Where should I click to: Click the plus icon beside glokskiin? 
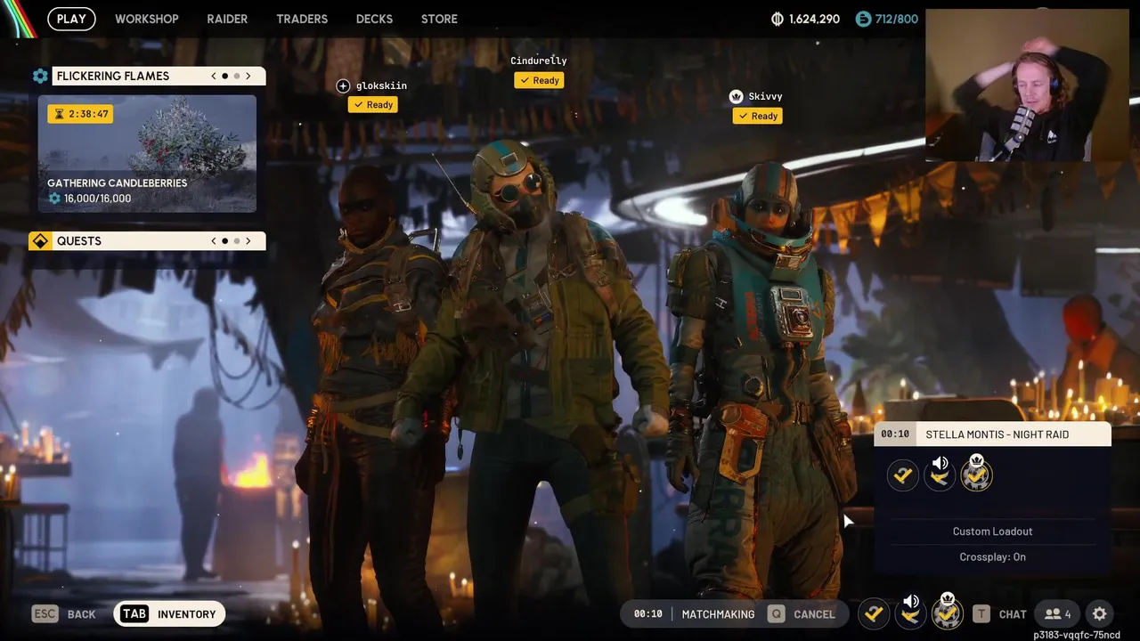click(x=343, y=85)
